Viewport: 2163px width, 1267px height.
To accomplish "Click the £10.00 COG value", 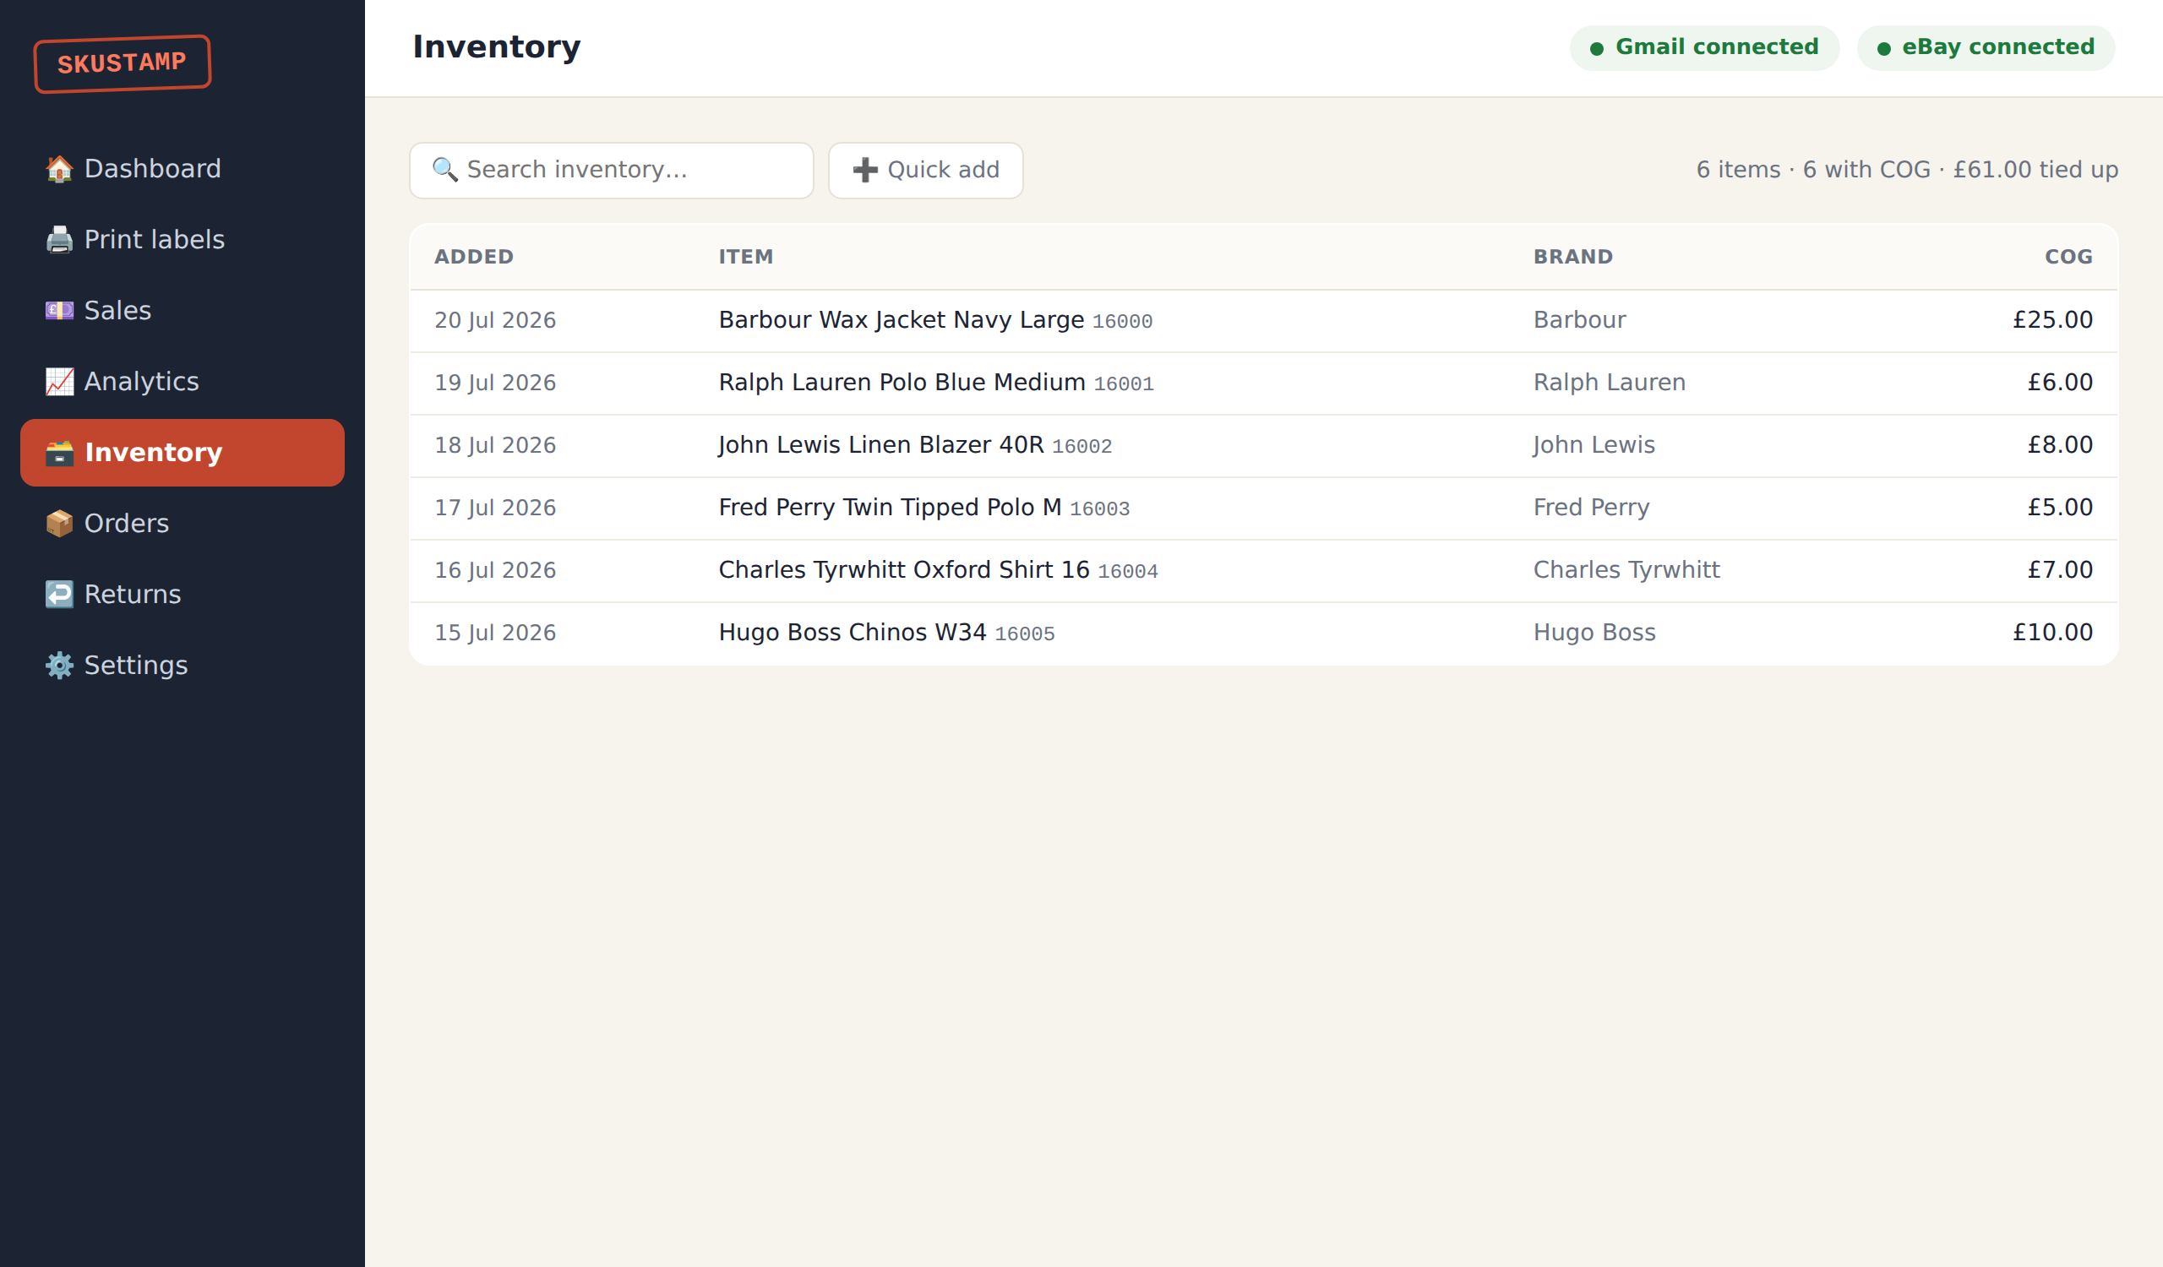I will coord(2052,634).
